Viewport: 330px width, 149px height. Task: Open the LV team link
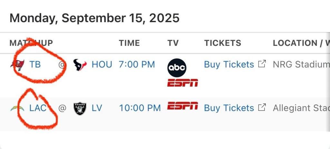tap(97, 108)
